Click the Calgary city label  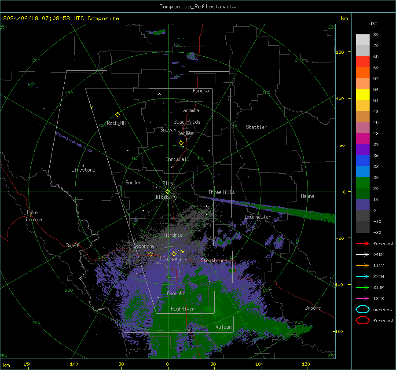coord(172,259)
